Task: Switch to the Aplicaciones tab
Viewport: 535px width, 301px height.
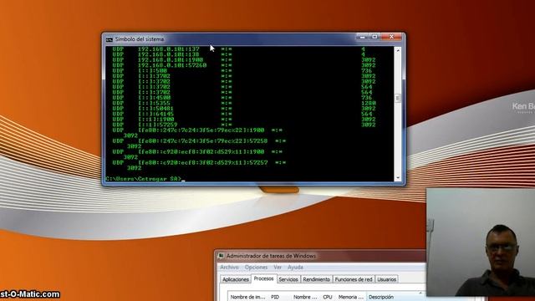Action: click(x=236, y=279)
